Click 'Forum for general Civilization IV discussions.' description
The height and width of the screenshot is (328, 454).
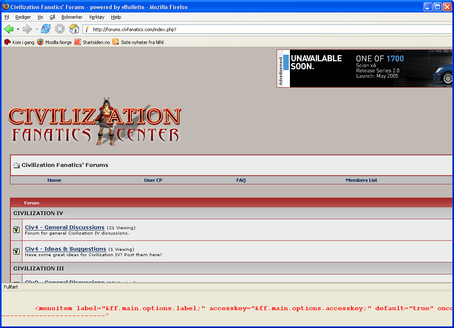point(77,233)
